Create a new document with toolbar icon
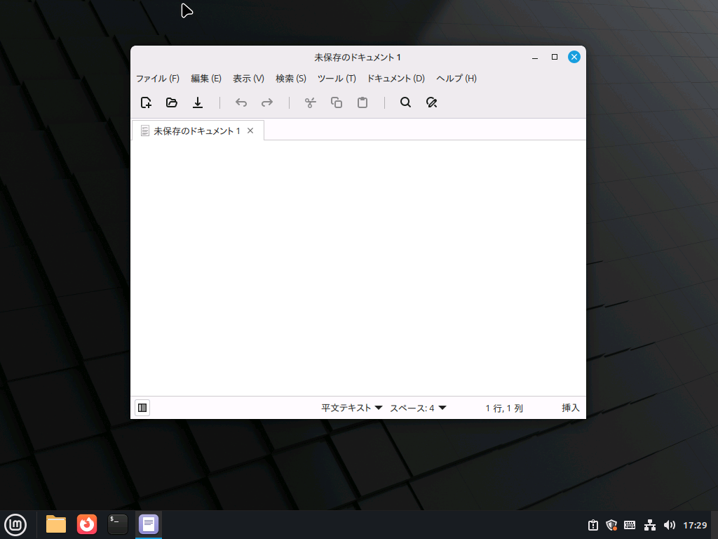Screen dimensions: 718x539 pos(146,102)
